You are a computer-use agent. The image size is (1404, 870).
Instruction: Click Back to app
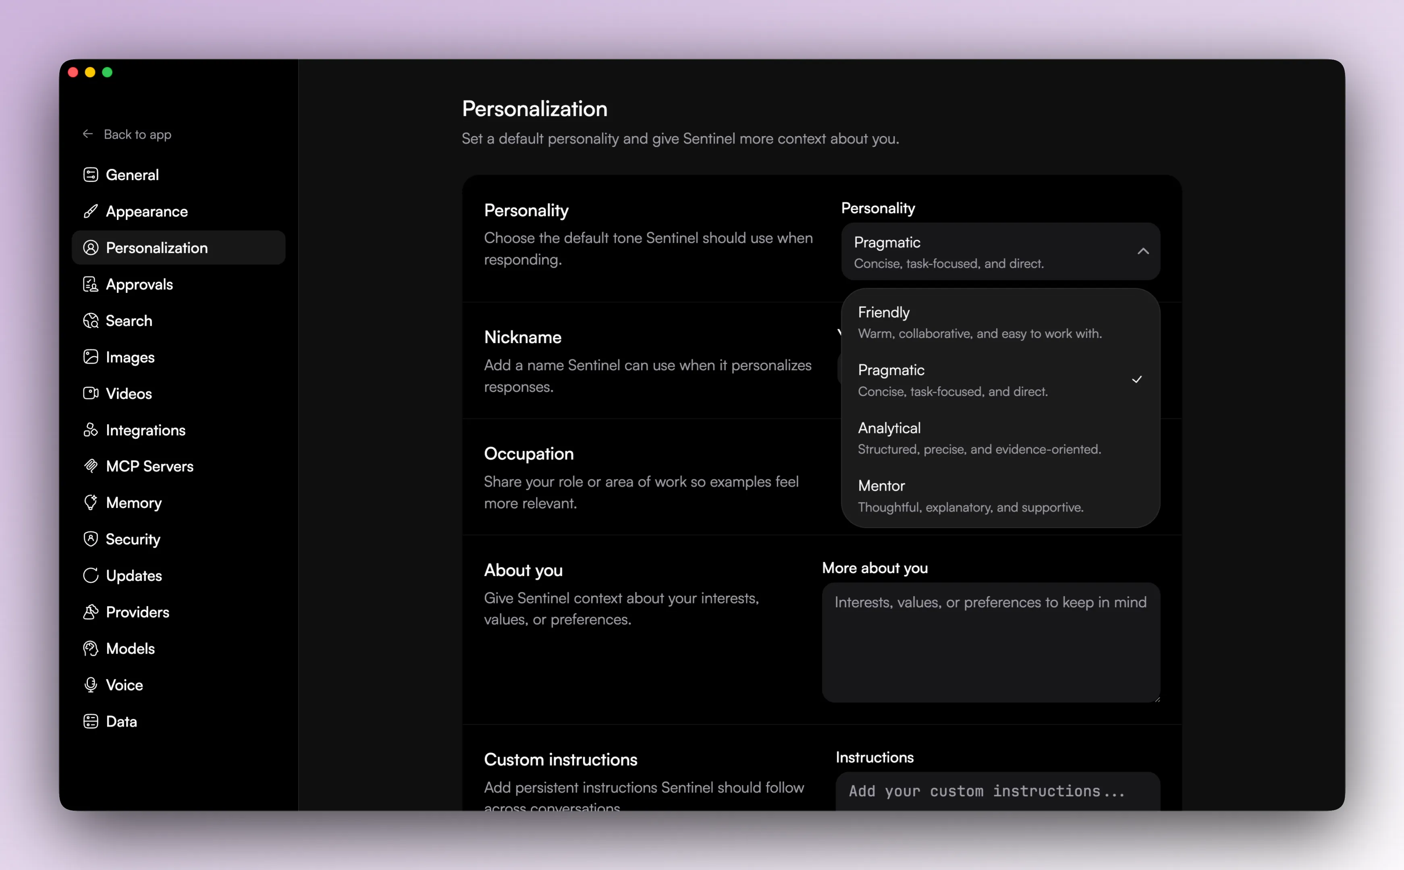point(137,134)
